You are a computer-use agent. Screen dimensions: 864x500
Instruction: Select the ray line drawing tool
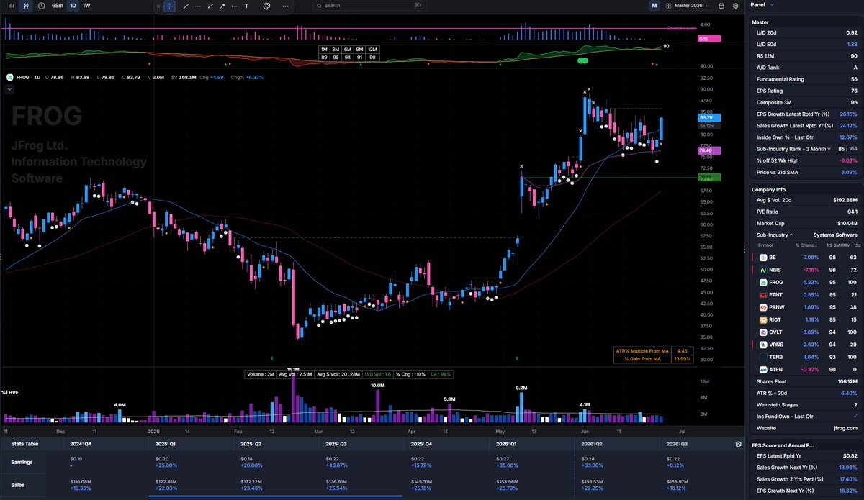pyautogui.click(x=210, y=6)
